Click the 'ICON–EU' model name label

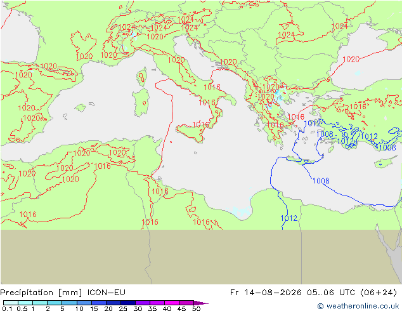[107, 293]
